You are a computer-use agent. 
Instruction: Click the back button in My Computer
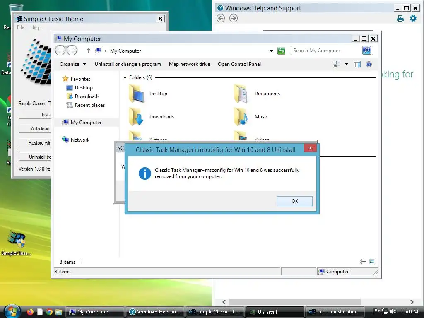[60, 51]
